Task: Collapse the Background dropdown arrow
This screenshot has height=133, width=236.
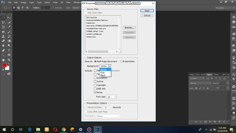Action: (110, 66)
